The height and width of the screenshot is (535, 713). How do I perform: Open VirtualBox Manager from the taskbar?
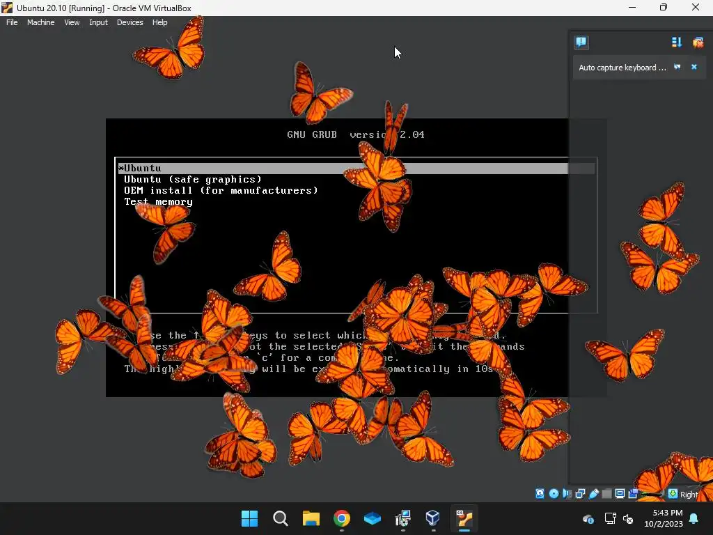[433, 518]
